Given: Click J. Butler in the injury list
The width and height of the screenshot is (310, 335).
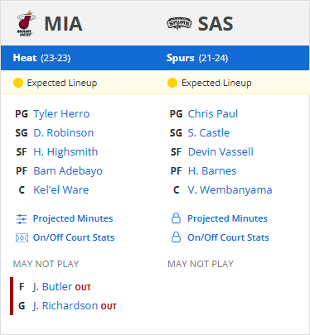Looking at the screenshot, I should coord(52,287).
